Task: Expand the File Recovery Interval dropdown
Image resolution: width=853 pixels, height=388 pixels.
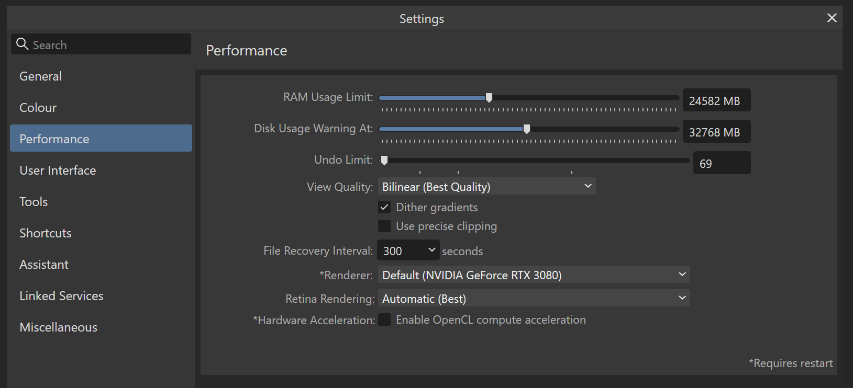Action: pos(408,250)
